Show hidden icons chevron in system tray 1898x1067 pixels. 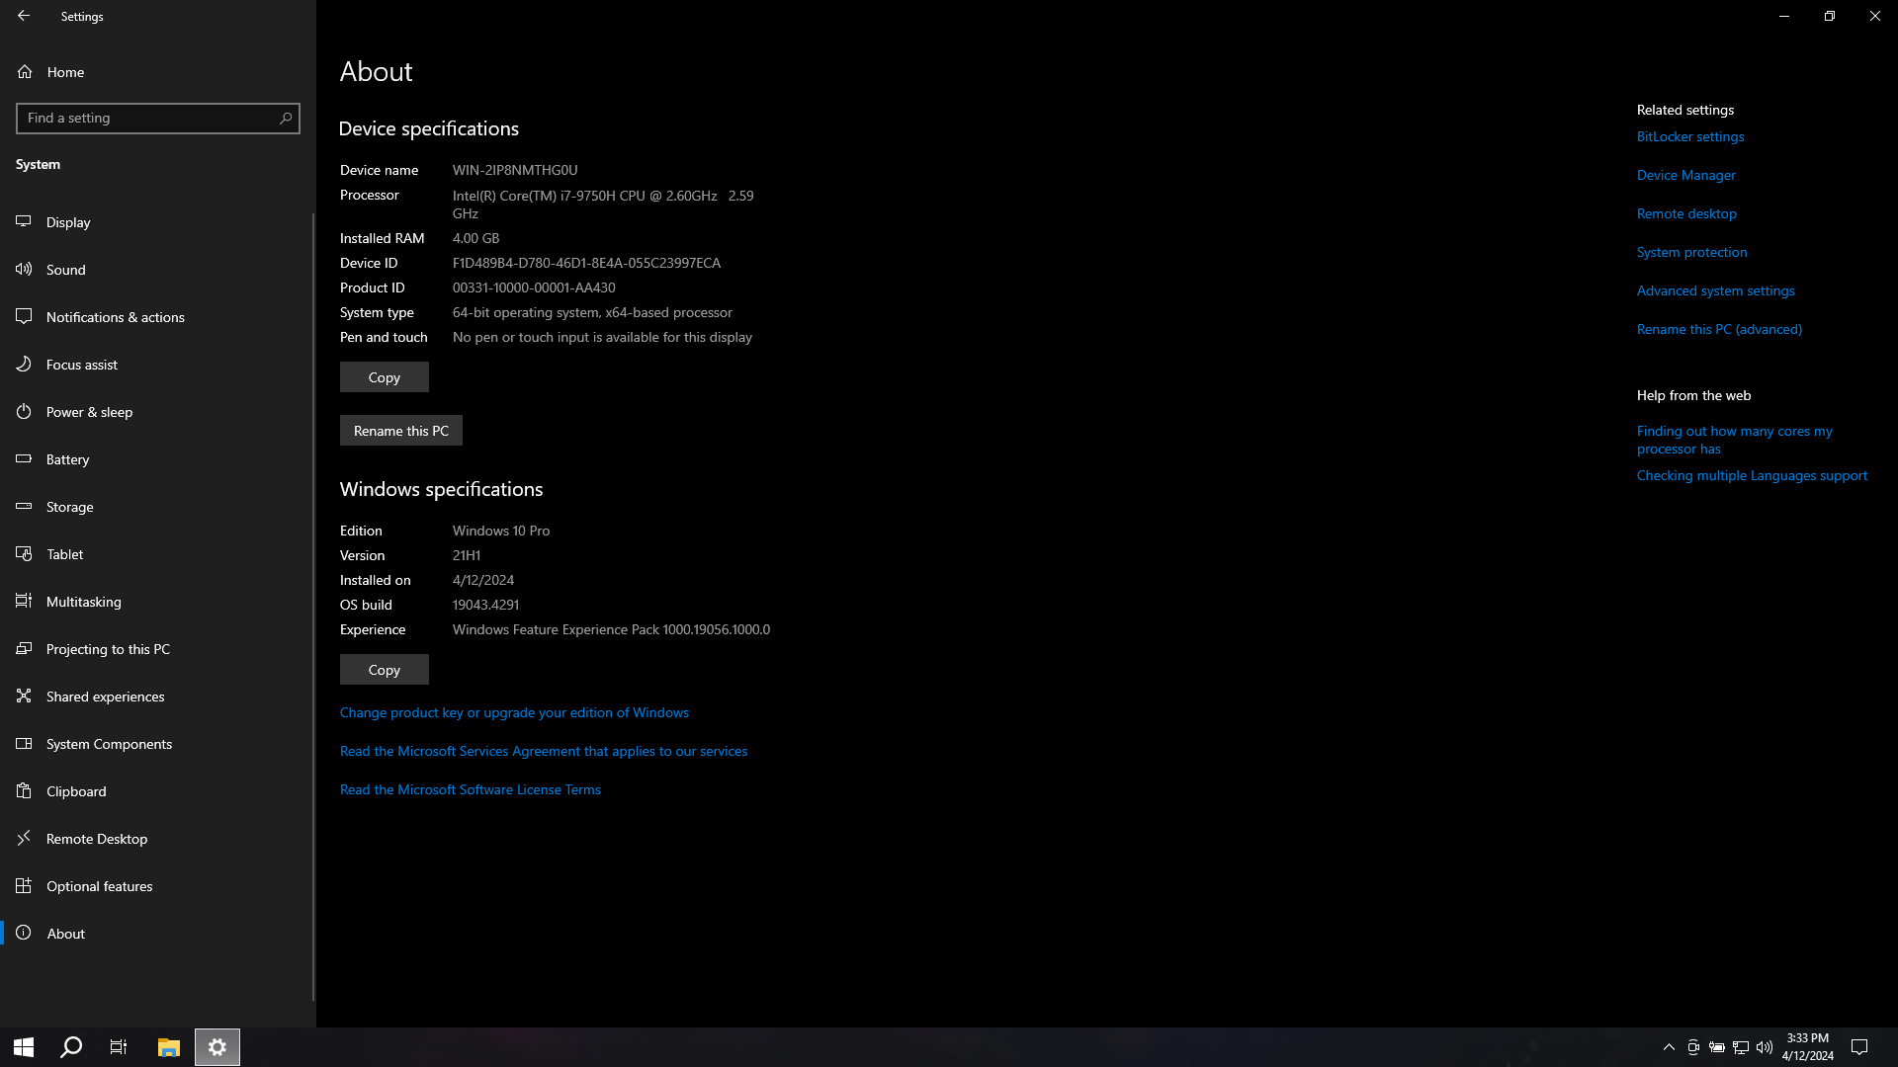coord(1669,1047)
